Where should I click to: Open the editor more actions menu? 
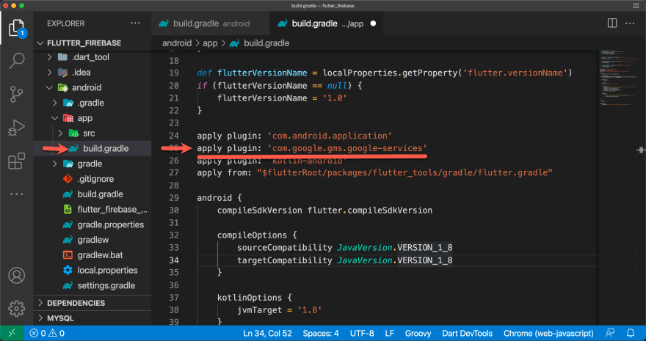point(630,23)
